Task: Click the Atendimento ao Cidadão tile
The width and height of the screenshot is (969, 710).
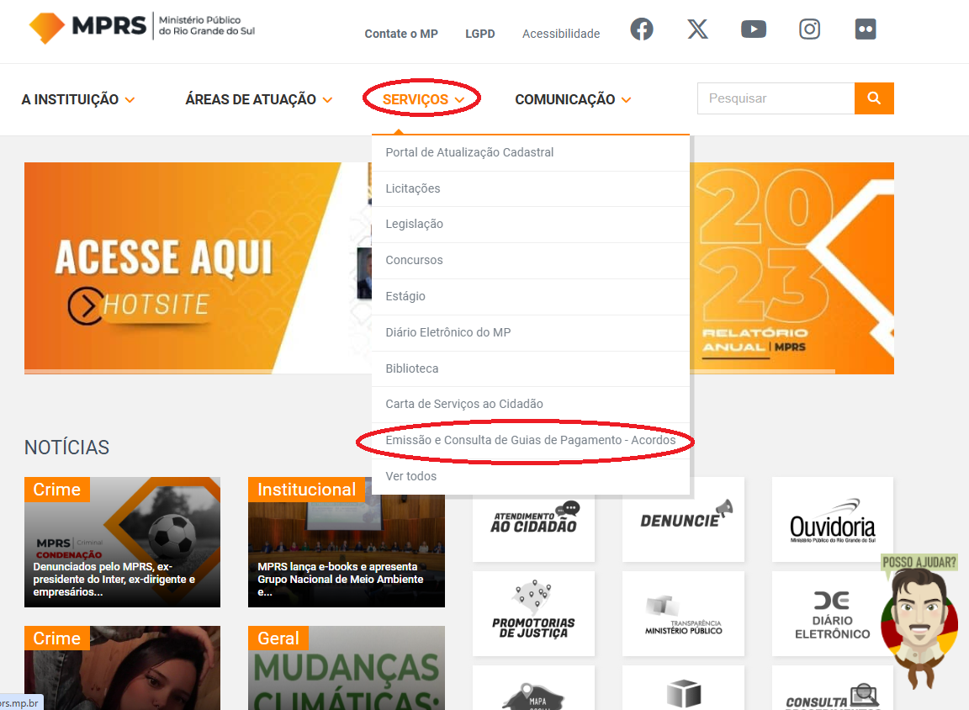Action: coord(533,519)
